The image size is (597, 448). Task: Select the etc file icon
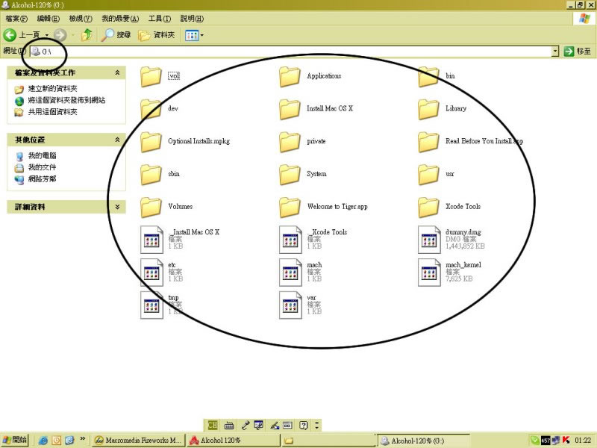(x=151, y=273)
